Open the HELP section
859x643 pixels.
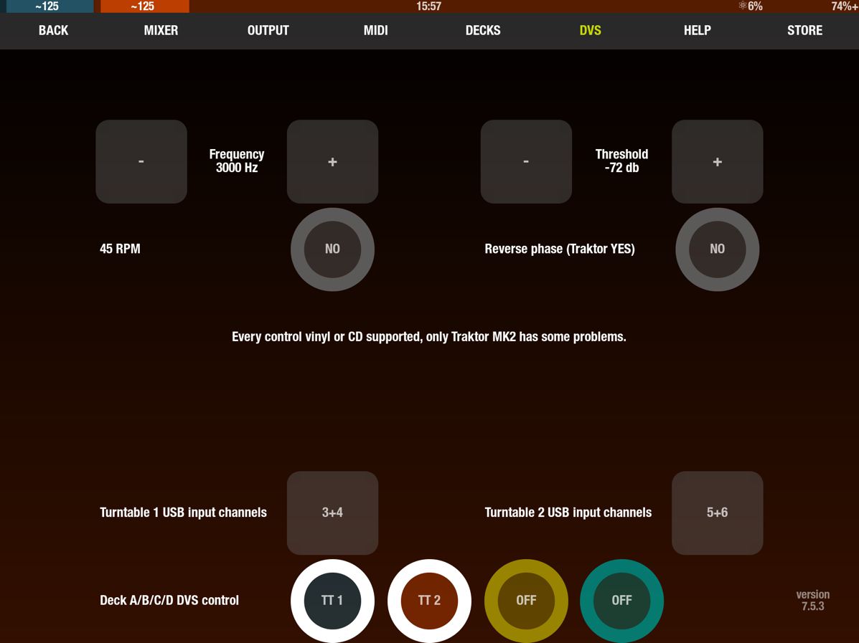(x=697, y=31)
